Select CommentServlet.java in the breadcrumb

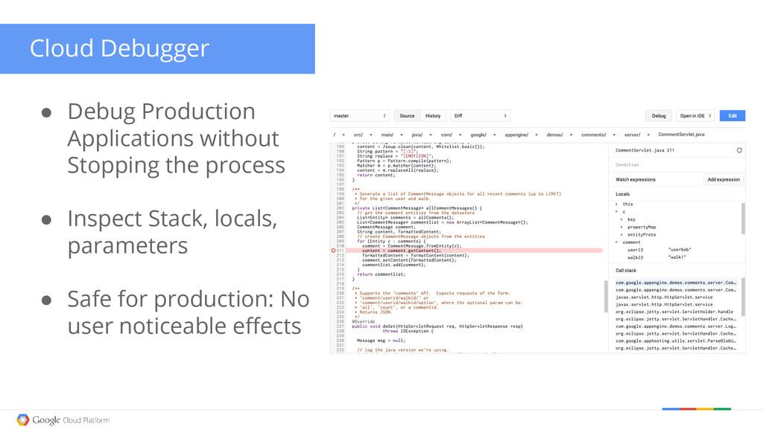tap(681, 135)
